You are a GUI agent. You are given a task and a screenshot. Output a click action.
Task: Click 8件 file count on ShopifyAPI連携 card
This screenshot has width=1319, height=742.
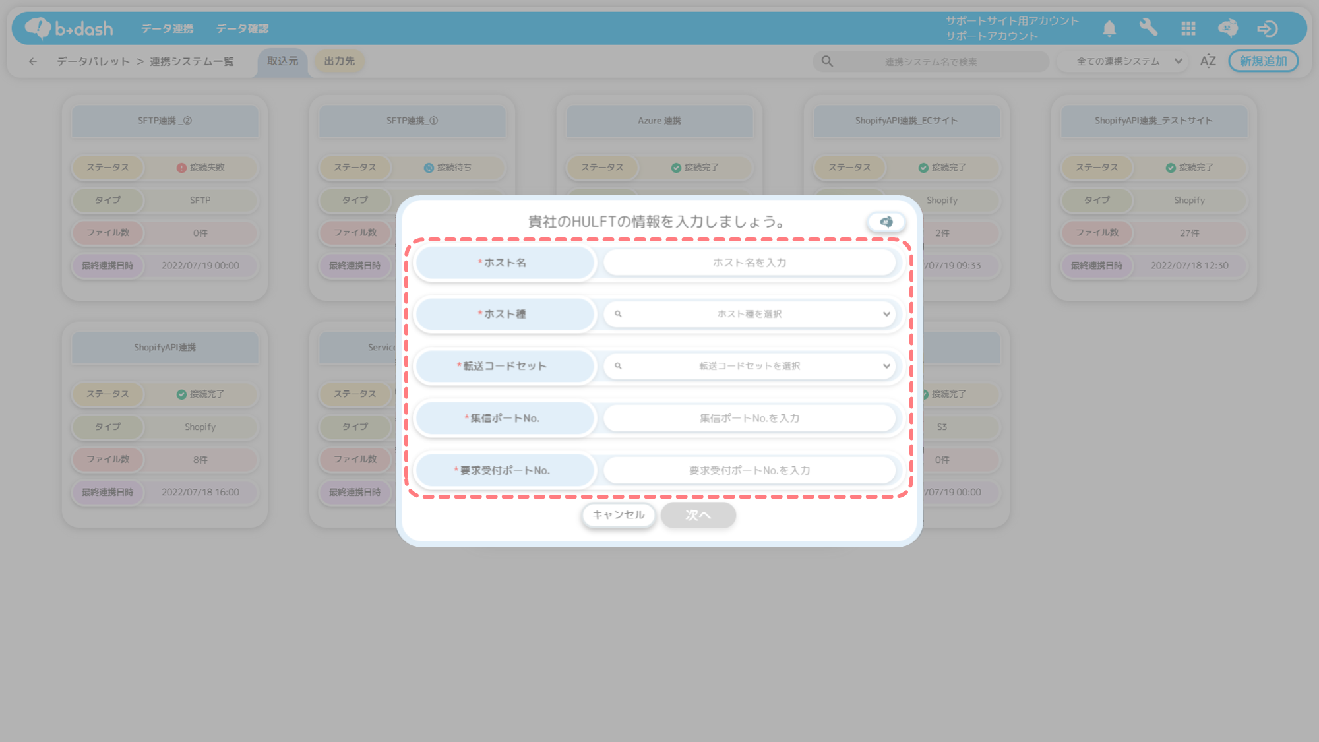click(200, 460)
